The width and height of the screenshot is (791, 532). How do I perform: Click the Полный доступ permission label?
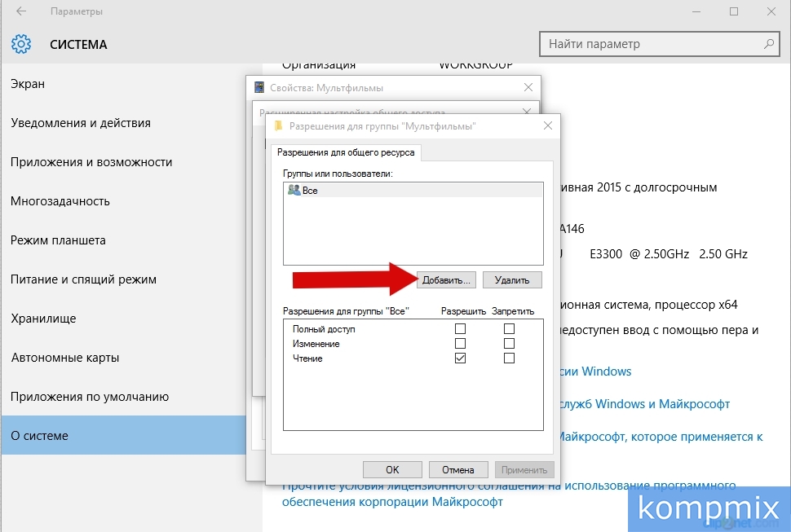point(324,329)
